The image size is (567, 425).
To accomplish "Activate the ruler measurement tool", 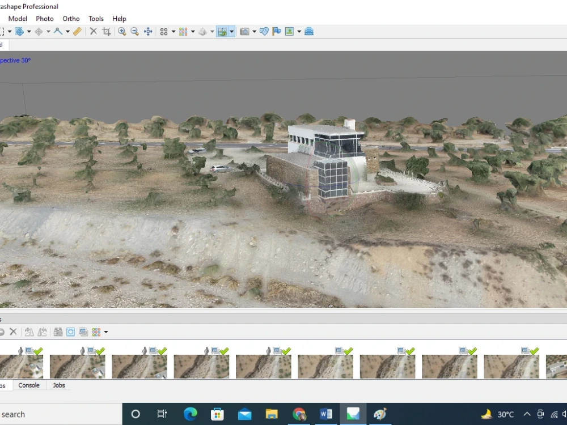I will pyautogui.click(x=77, y=31).
